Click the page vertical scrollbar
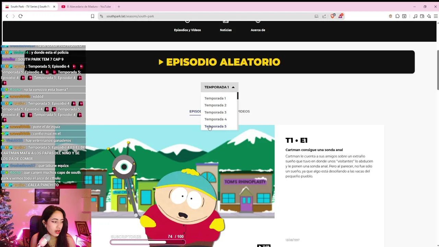The height and width of the screenshot is (247, 439). tap(438, 70)
